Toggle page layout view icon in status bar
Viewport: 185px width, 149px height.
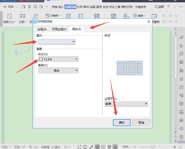(x=97, y=147)
